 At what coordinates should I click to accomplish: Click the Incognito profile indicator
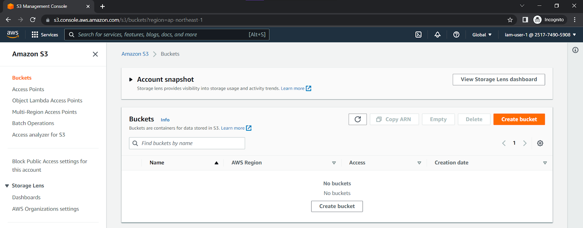pyautogui.click(x=549, y=20)
